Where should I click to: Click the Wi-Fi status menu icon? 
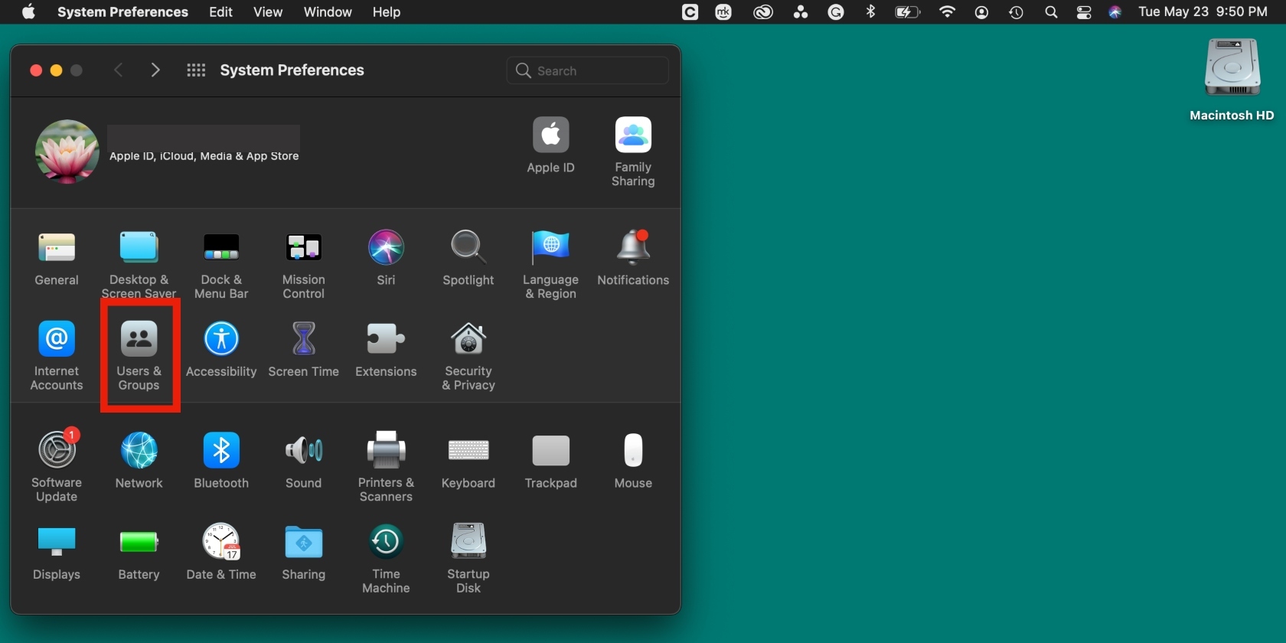coord(947,12)
